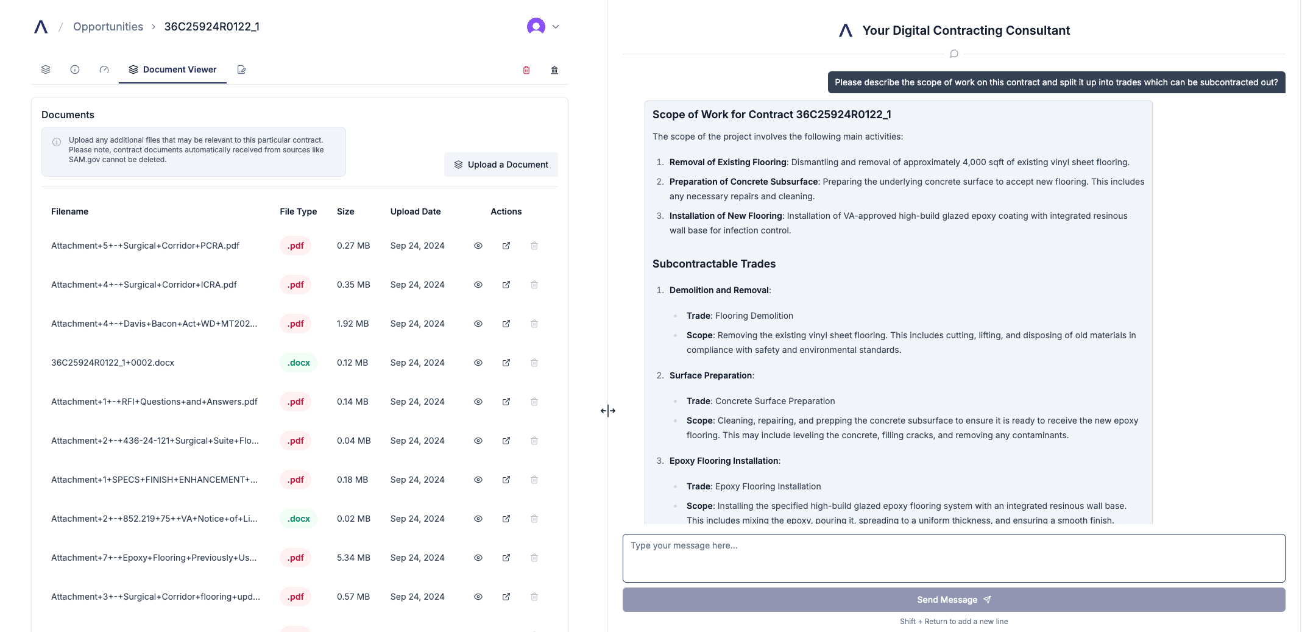Preview the Davis+Bacon+Act pdf with eye icon
This screenshot has height=632, width=1302.
click(478, 324)
